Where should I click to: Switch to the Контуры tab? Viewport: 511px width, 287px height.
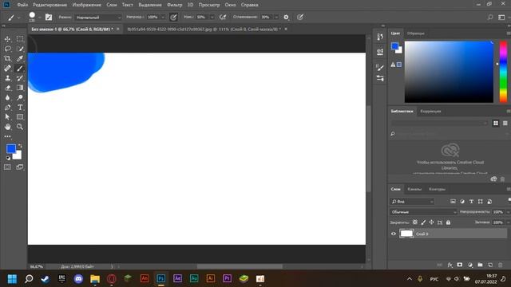(x=437, y=189)
